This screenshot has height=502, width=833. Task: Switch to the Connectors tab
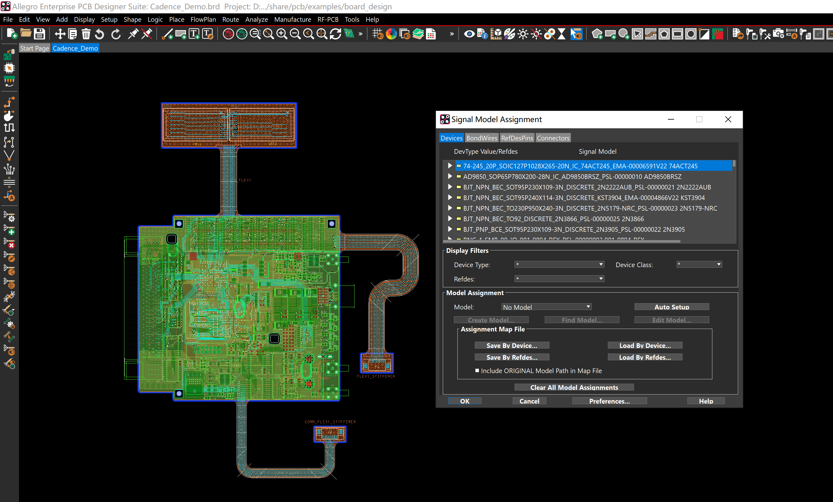click(553, 138)
